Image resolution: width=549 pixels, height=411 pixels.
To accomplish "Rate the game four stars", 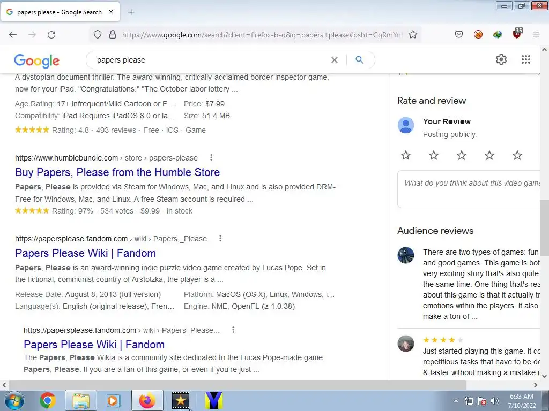I will pos(489,155).
